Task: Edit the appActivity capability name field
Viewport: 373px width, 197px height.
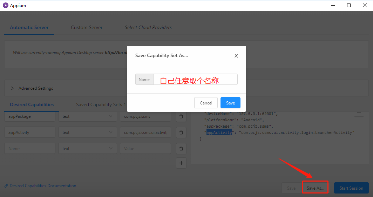Action: pyautogui.click(x=30, y=132)
